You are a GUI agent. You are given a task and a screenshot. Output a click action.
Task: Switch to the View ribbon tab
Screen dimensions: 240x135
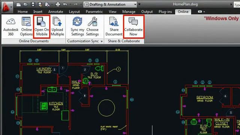tap(112, 12)
